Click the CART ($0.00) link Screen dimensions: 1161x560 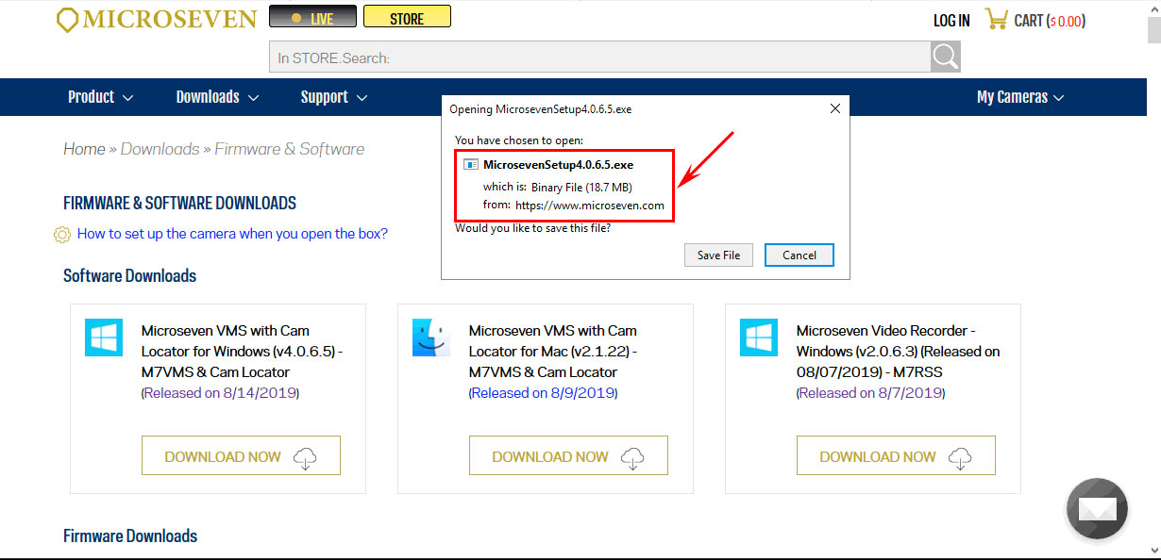coord(1050,21)
